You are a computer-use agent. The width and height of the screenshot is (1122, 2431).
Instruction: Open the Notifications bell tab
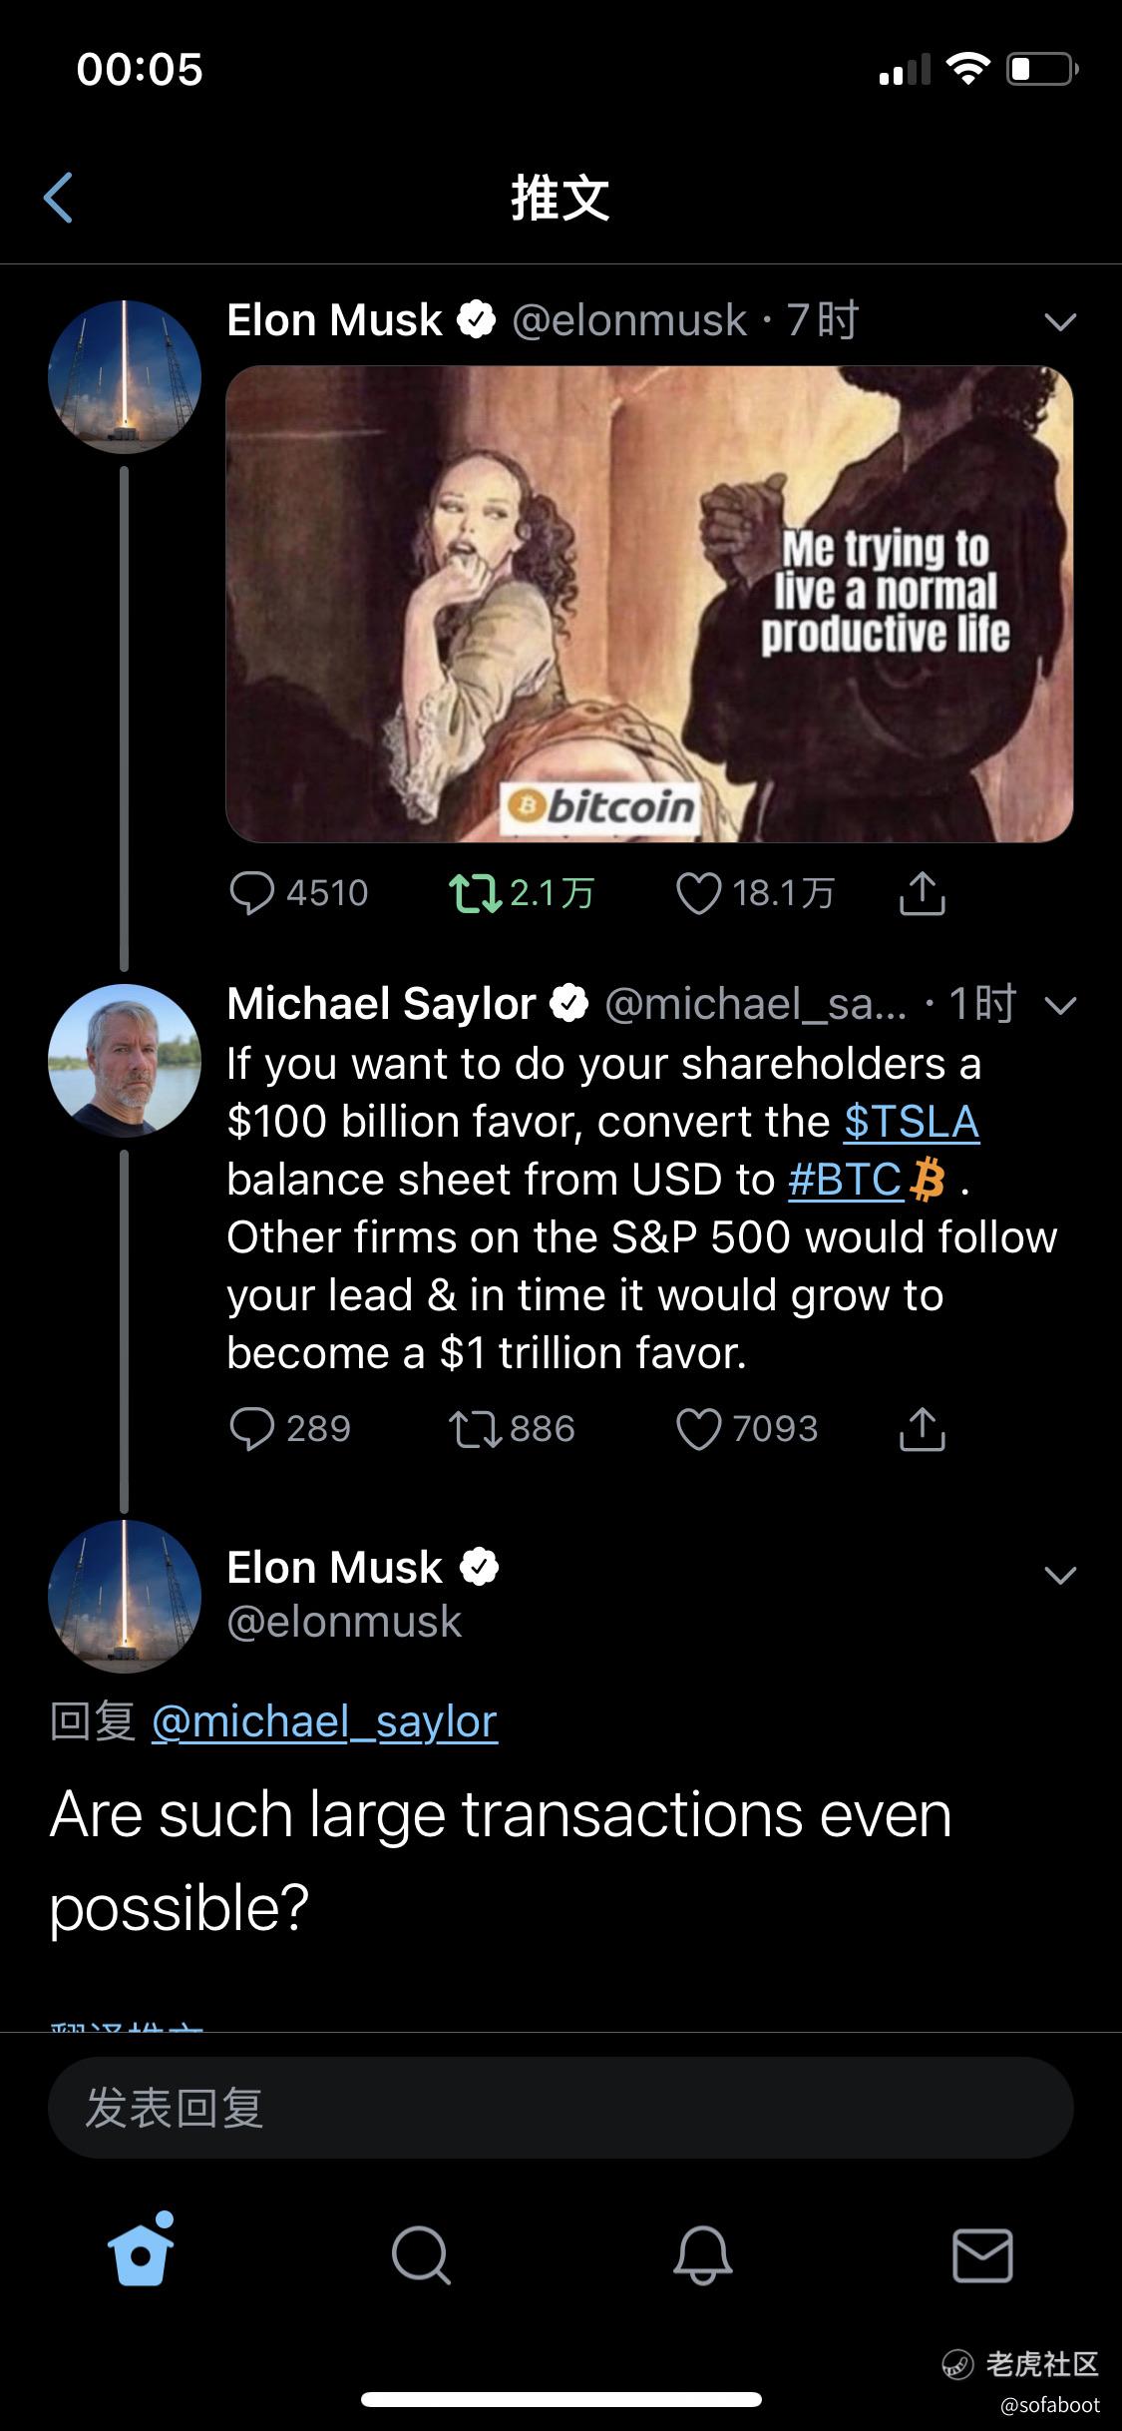702,2255
